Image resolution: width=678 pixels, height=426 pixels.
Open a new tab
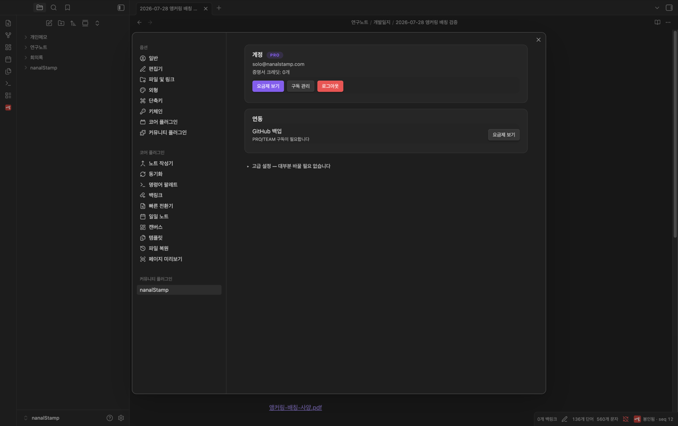pyautogui.click(x=219, y=8)
